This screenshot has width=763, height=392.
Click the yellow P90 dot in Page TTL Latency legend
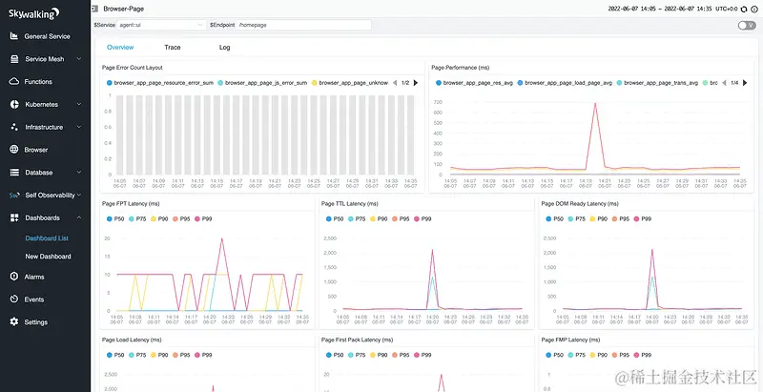tap(373, 218)
